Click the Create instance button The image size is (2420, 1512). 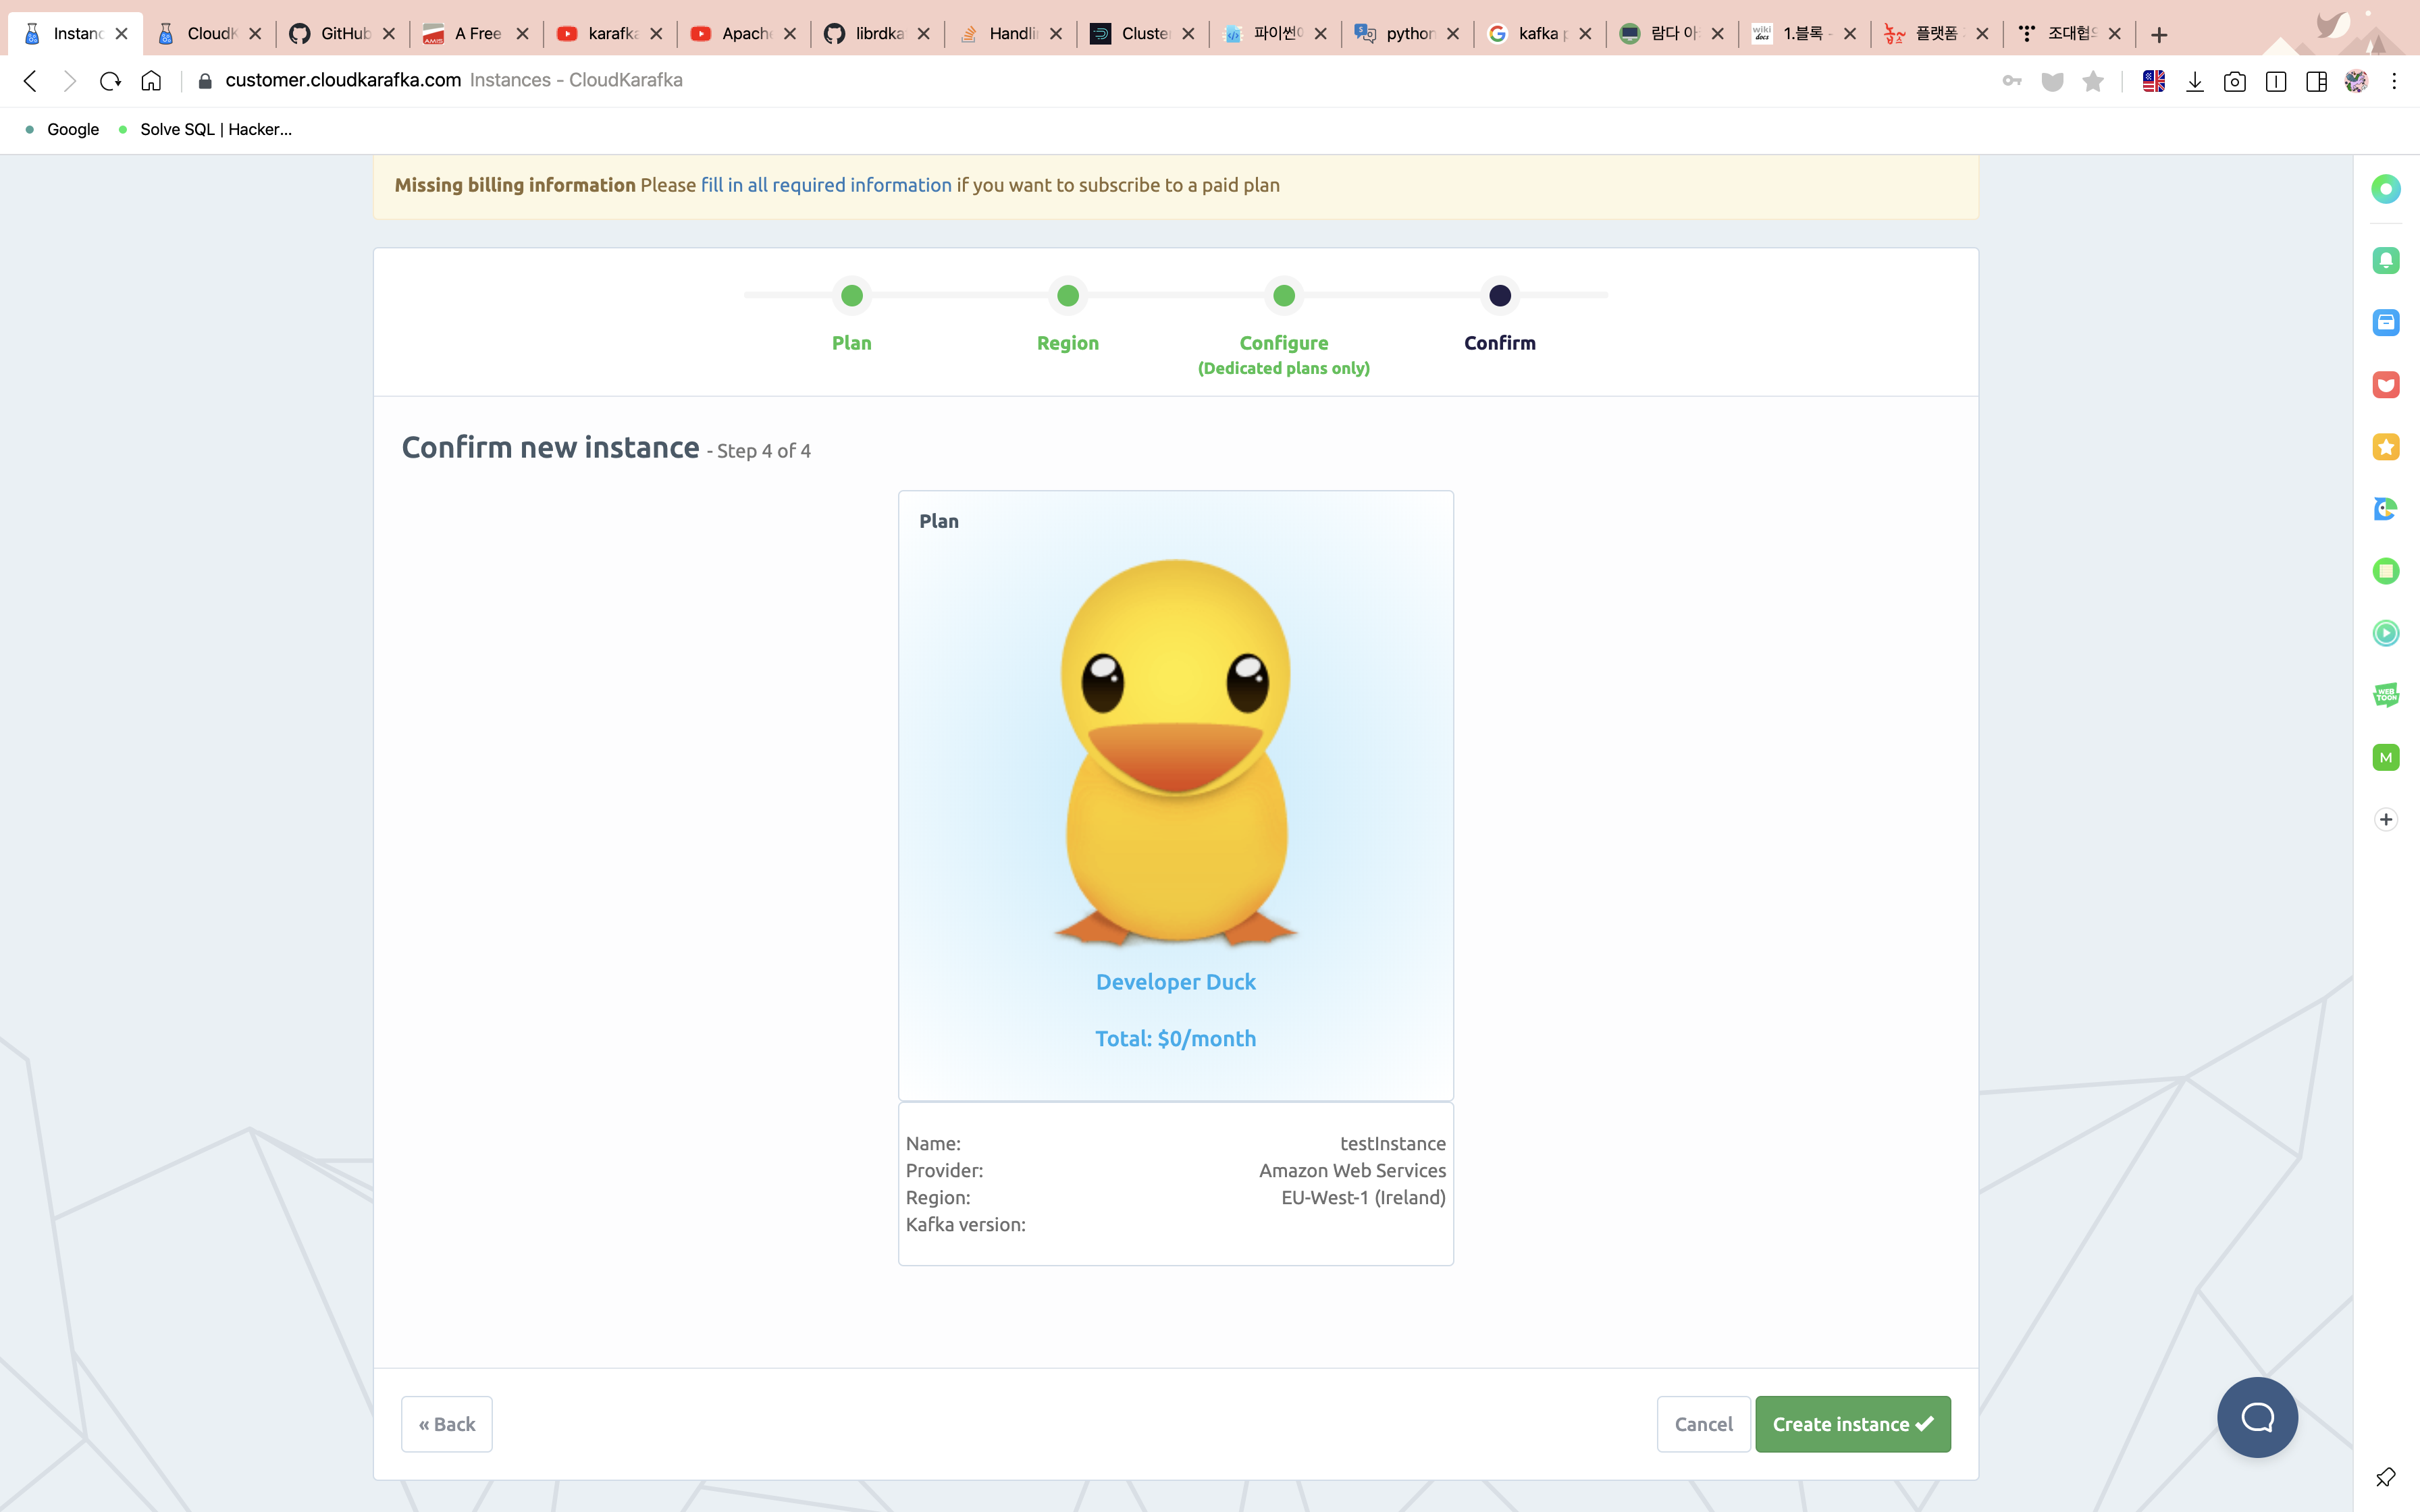[1852, 1424]
